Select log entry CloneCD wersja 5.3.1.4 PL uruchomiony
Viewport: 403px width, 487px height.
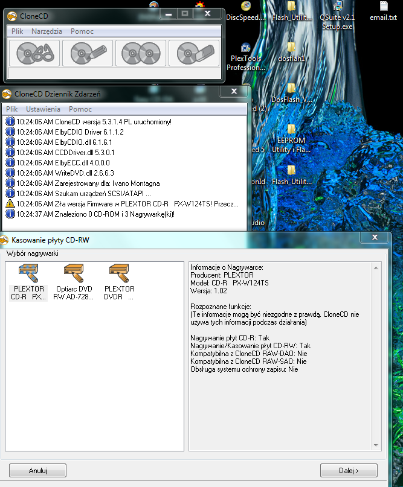[x=89, y=122]
